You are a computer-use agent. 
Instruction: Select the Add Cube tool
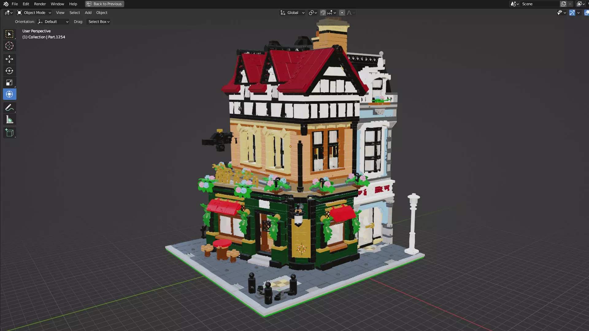coord(10,133)
